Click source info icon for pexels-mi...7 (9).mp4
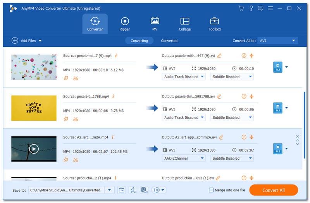Image resolution: width=310 pixels, height=203 pixels. pos(116,56)
